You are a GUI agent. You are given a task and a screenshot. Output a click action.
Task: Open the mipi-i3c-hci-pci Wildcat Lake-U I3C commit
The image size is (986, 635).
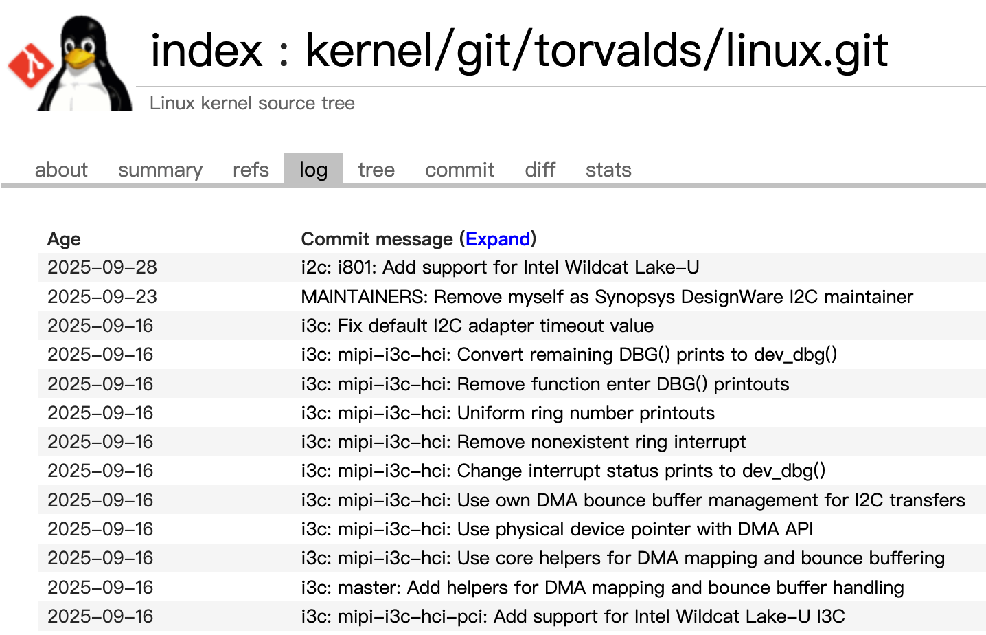coord(573,616)
